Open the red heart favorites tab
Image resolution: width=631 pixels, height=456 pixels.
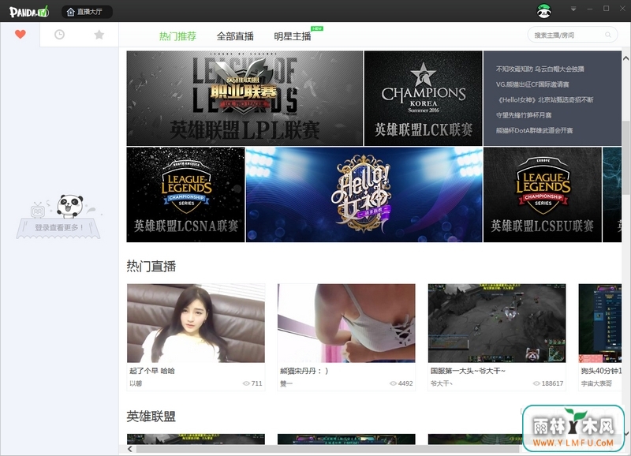coord(21,35)
